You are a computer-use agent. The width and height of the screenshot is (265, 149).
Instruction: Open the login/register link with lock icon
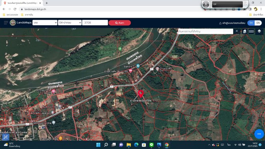232,23
